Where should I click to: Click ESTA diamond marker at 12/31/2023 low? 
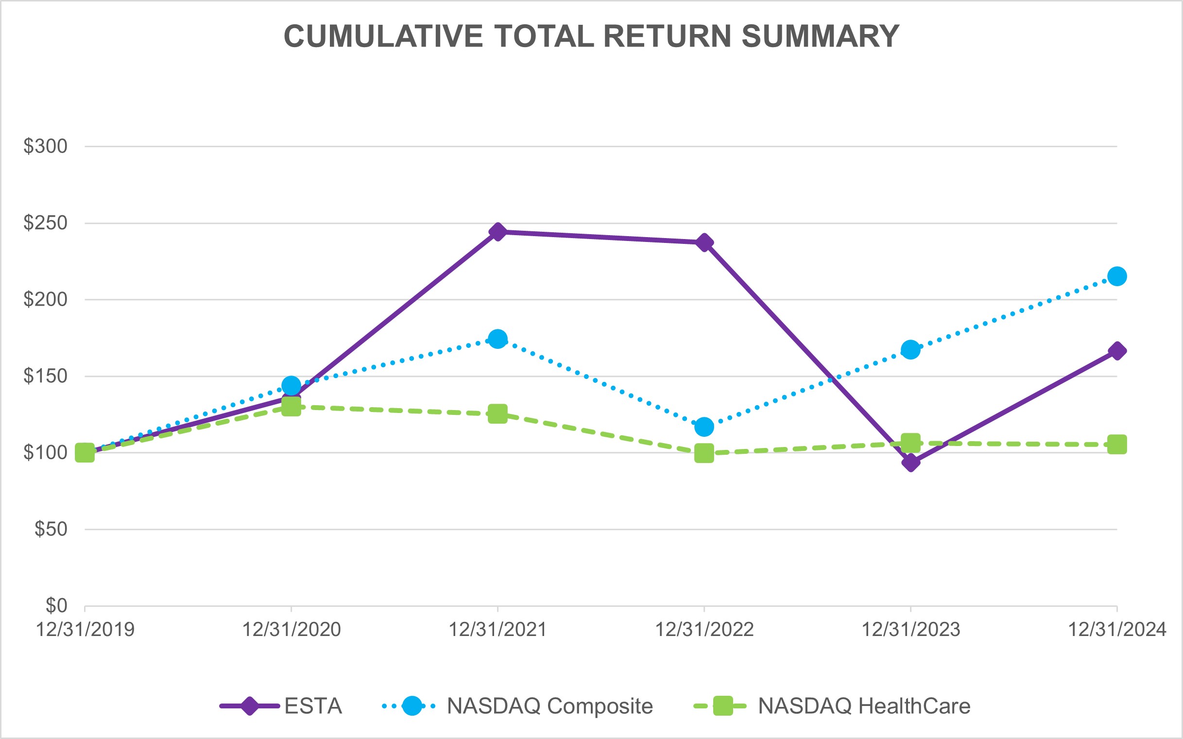click(x=910, y=463)
